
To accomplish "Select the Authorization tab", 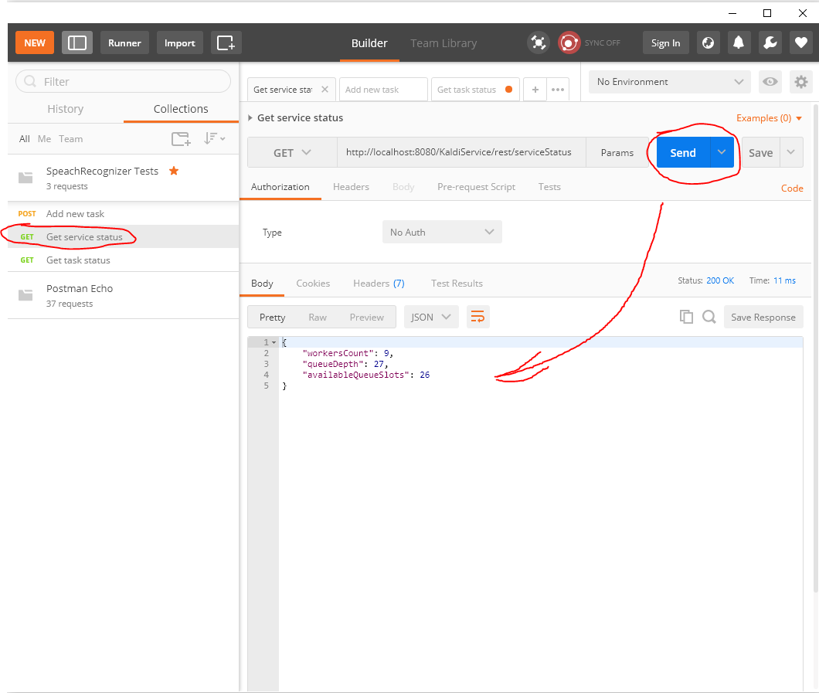I will 280,187.
